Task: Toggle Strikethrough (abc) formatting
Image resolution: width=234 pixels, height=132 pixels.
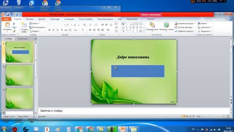Action: pos(66,30)
